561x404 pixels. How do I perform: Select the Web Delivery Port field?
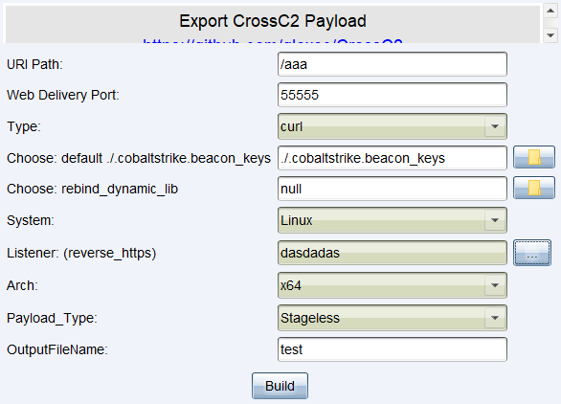393,95
